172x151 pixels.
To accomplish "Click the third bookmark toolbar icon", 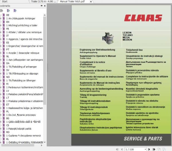I will (15, 11).
